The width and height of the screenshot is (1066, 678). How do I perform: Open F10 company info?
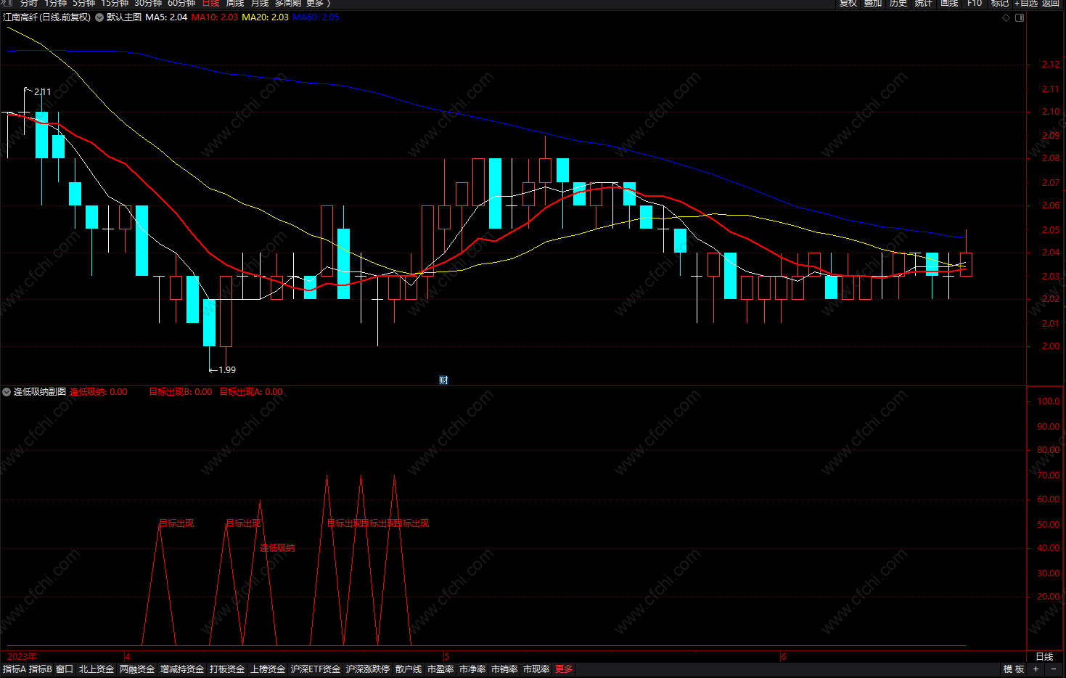[x=975, y=4]
